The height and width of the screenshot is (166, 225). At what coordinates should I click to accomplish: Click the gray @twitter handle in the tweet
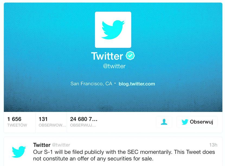pos(61,145)
